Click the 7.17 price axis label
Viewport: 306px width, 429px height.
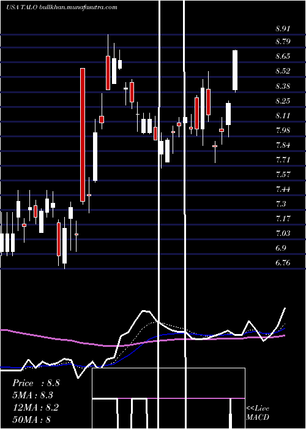click(x=283, y=219)
